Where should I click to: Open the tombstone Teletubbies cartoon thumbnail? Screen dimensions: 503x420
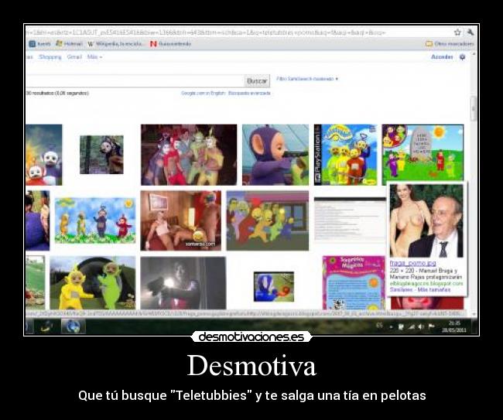423,152
